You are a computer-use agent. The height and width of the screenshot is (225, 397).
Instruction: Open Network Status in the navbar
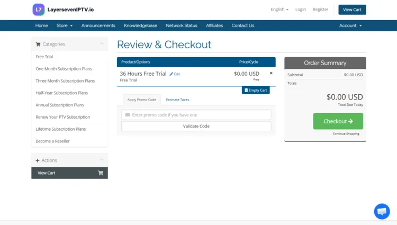182,25
